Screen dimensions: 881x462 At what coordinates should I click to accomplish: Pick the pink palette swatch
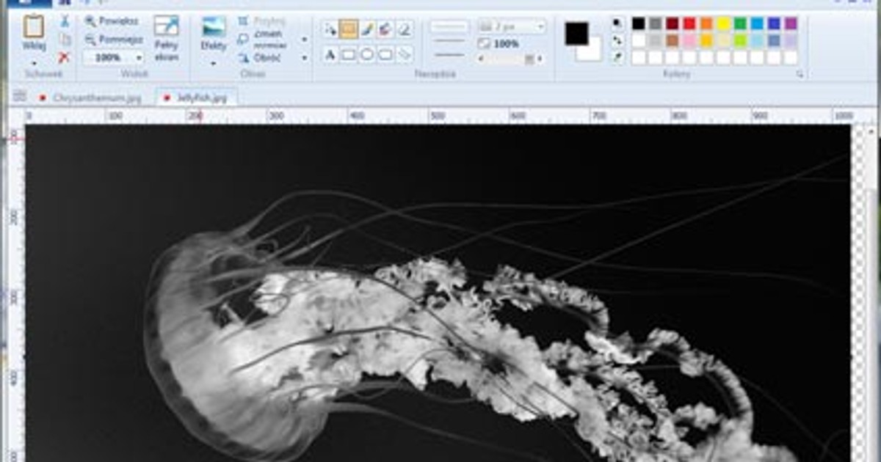click(689, 40)
